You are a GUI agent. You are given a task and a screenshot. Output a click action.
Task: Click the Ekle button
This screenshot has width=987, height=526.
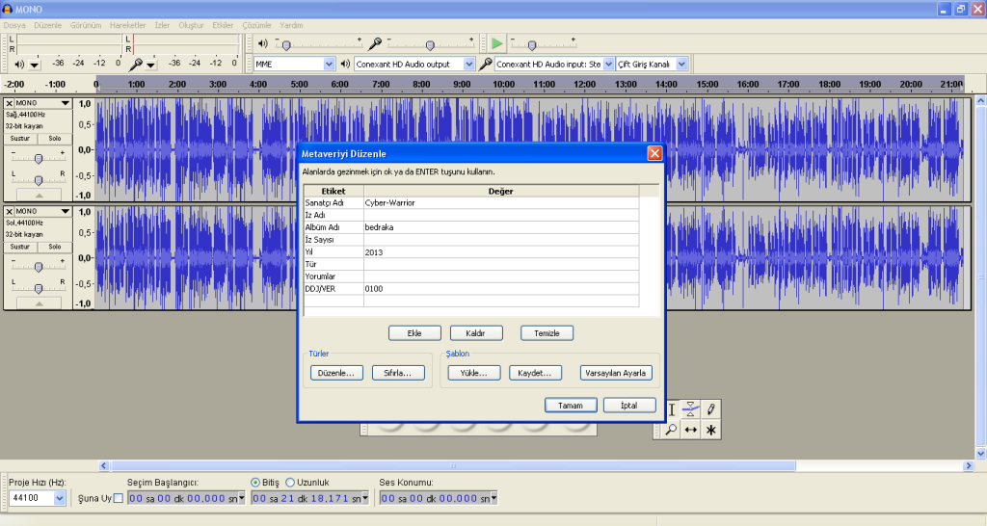pyautogui.click(x=414, y=333)
